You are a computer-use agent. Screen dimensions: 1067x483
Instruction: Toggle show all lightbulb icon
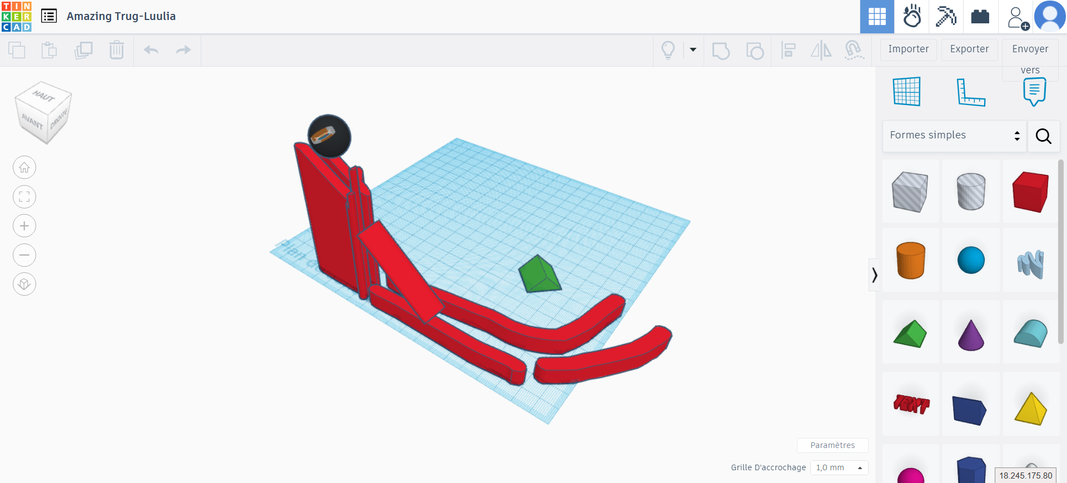click(668, 50)
